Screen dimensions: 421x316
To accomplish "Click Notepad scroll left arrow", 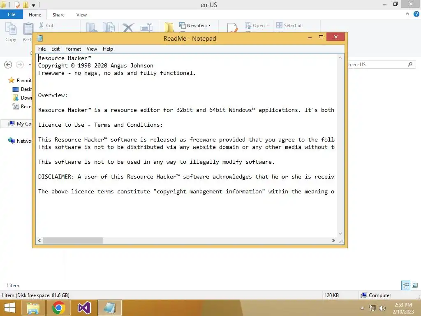I will 39,240.
